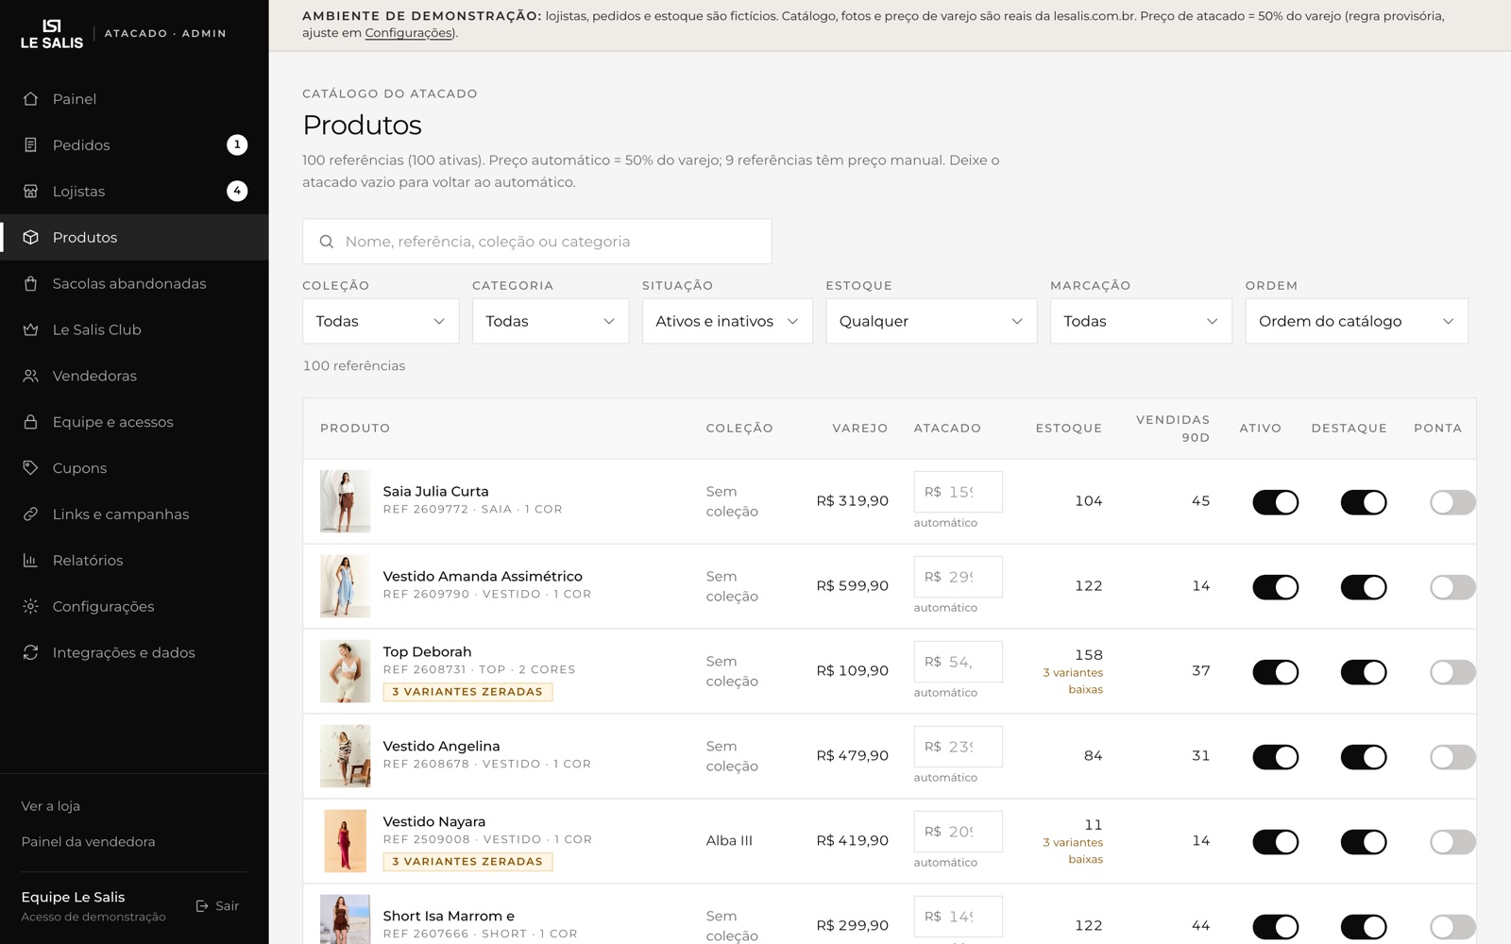
Task: Open the Categoria filter dropdown
Action: [x=551, y=321]
